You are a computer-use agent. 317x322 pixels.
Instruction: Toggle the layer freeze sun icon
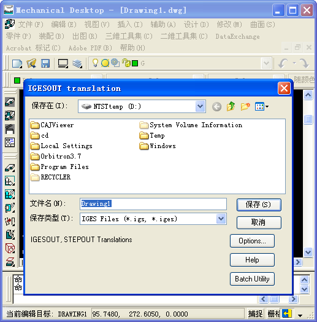tap(105, 63)
